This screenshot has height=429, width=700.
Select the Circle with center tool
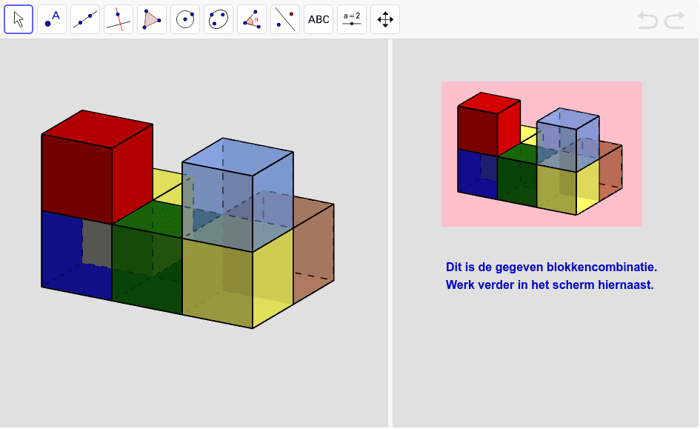pyautogui.click(x=185, y=19)
